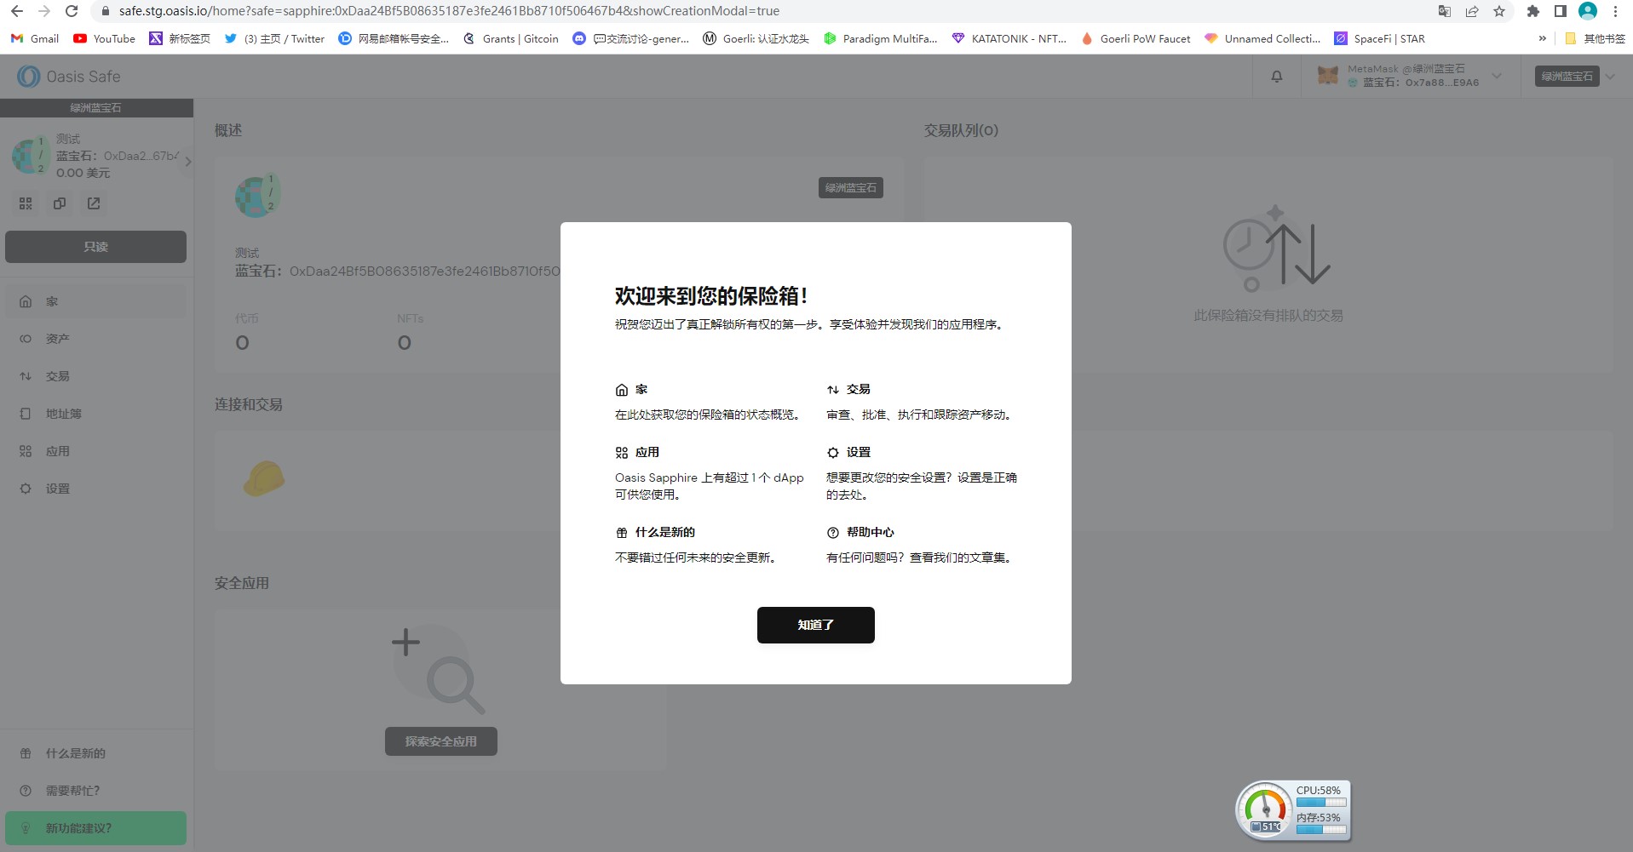The width and height of the screenshot is (1633, 852).
Task: Expand the MetaMask wallet dropdown chevron
Action: (x=1497, y=76)
